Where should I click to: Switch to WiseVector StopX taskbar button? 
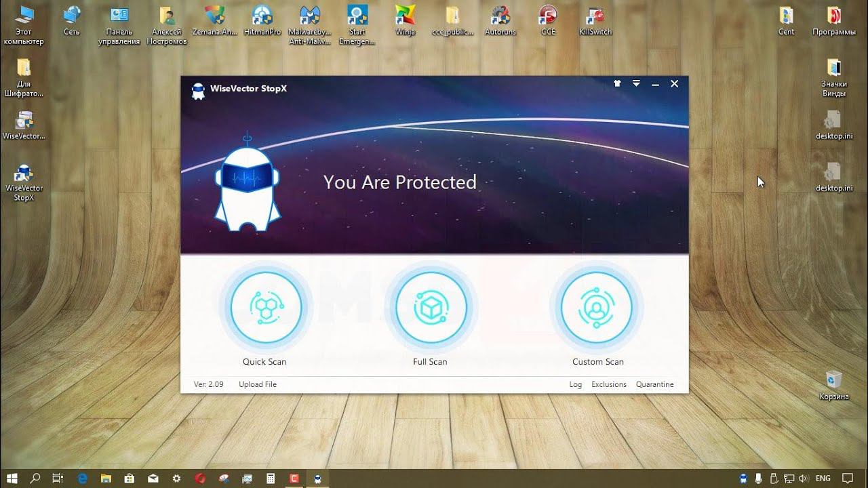click(x=317, y=479)
